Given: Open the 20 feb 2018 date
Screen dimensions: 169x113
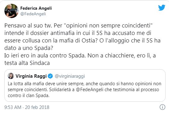Looking at the screenshot, I should (x=37, y=107).
